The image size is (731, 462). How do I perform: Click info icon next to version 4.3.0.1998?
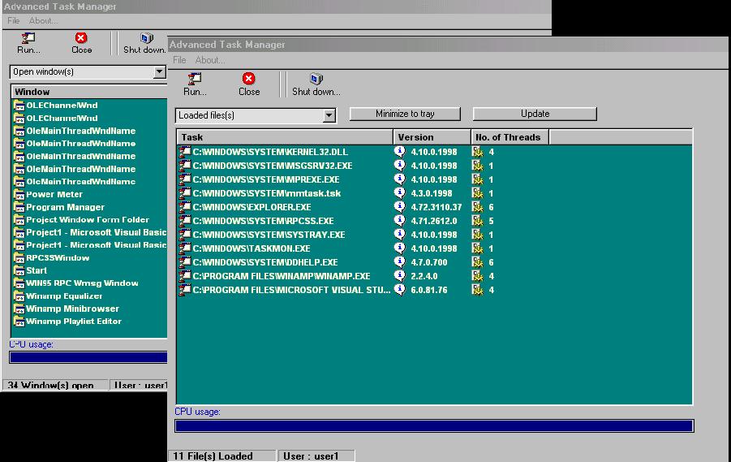[x=399, y=192]
